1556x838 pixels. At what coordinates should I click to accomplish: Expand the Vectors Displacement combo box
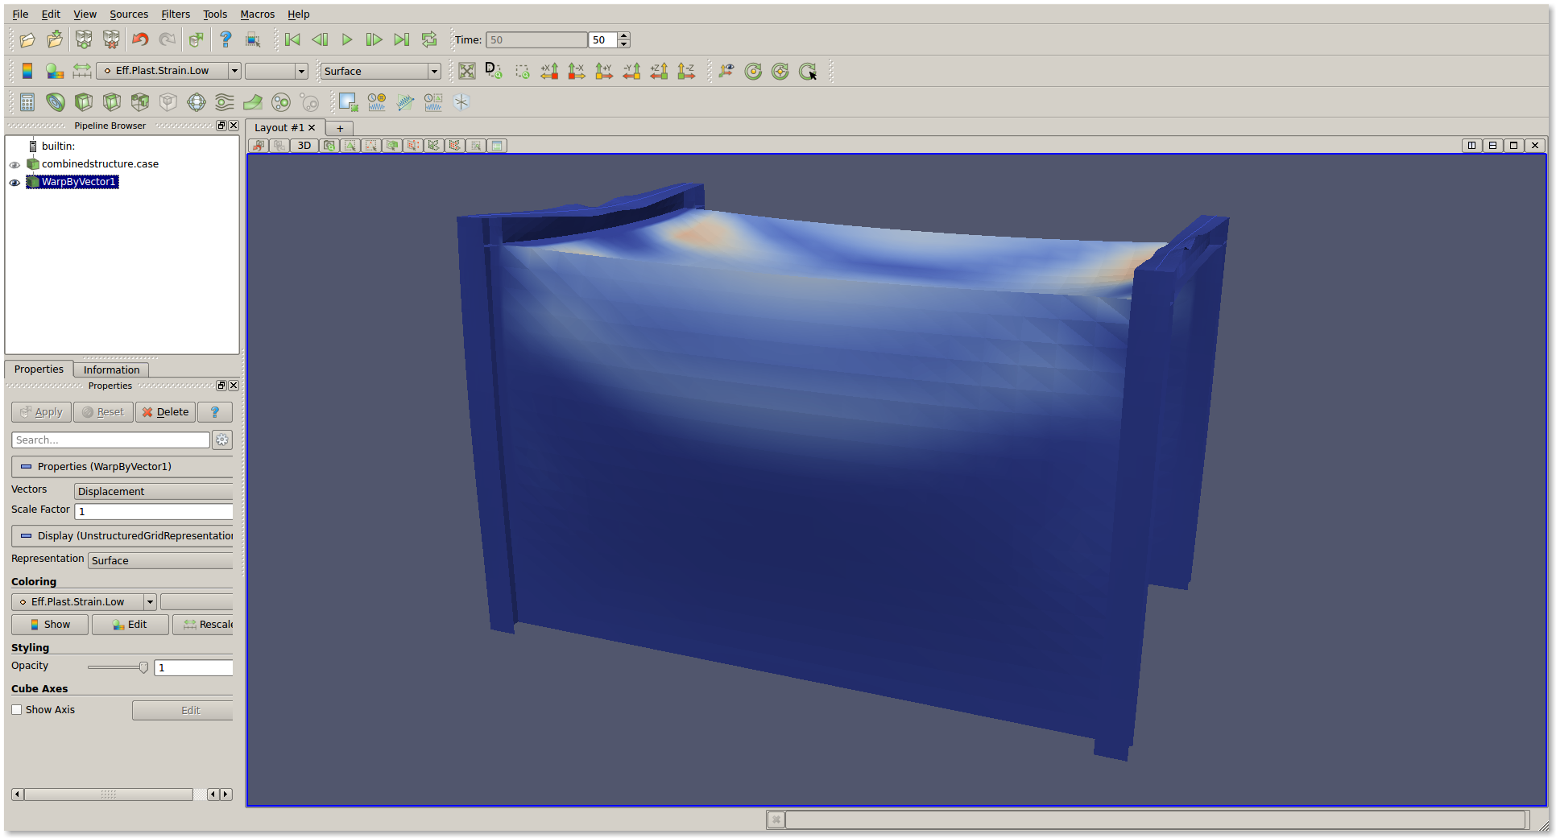153,491
